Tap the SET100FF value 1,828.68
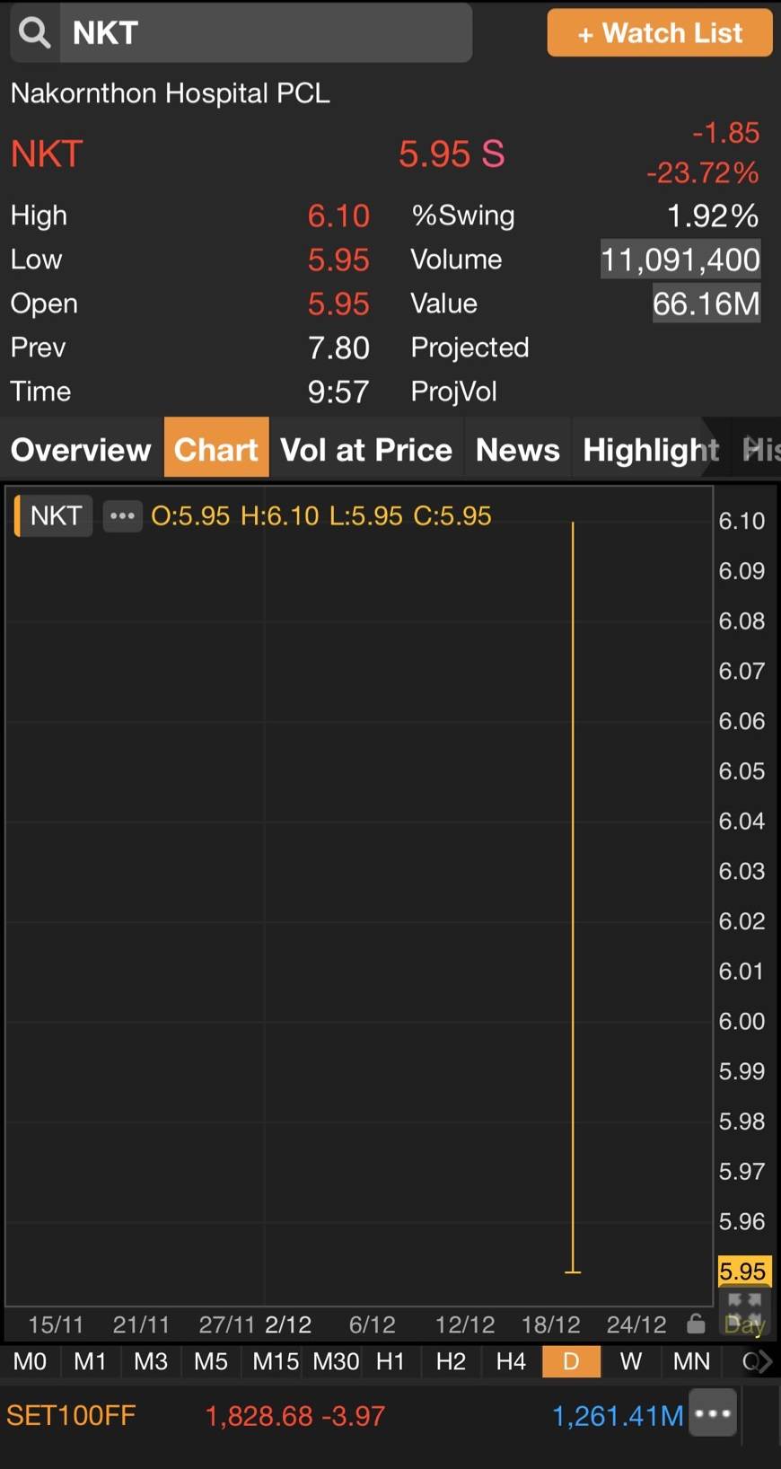The image size is (781, 1469). [x=259, y=1416]
